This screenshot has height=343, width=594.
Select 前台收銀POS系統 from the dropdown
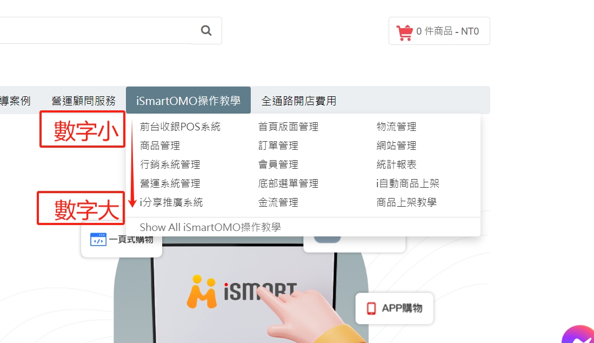tap(180, 127)
